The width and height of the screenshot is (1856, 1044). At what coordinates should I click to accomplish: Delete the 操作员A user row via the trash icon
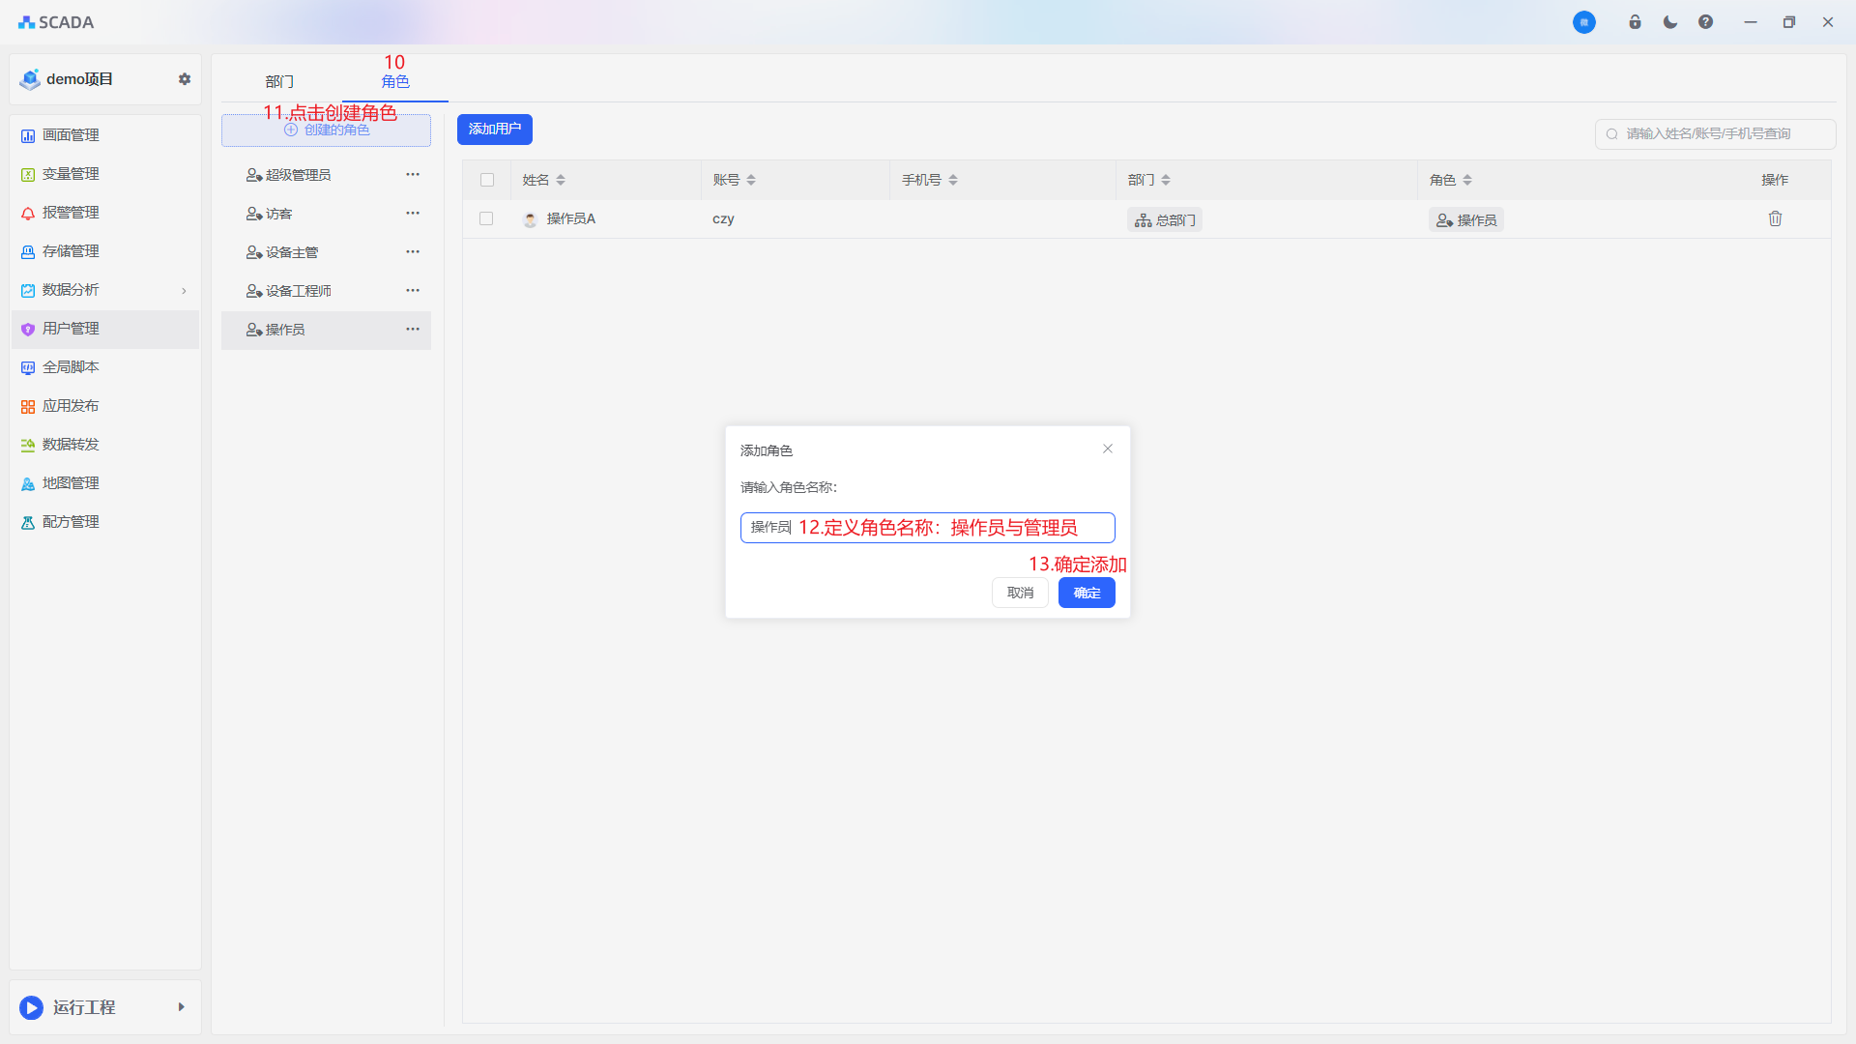(x=1775, y=219)
